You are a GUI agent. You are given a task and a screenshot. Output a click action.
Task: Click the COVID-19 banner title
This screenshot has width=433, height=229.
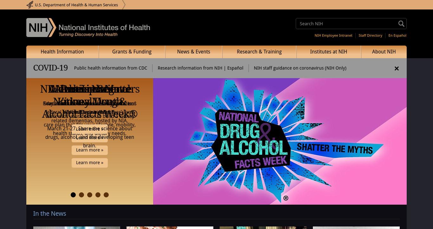50,68
